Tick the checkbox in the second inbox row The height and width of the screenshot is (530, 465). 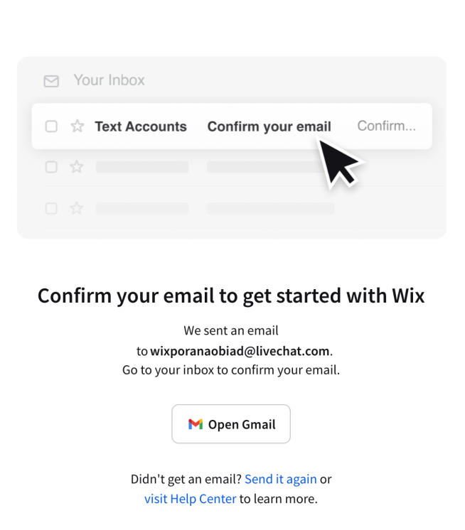51,167
